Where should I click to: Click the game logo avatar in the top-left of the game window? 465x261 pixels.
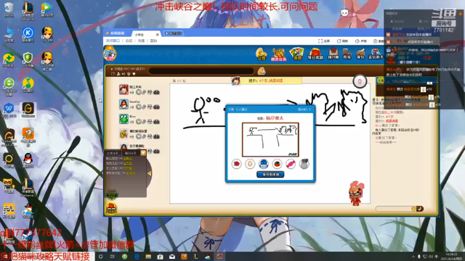(110, 54)
